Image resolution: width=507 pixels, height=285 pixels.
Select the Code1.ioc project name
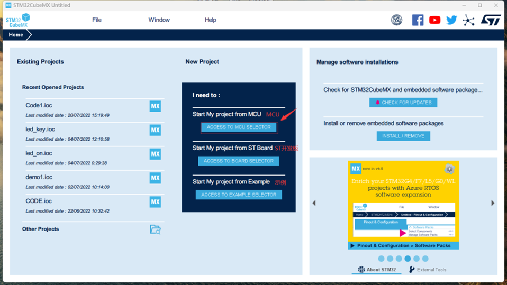[39, 105]
